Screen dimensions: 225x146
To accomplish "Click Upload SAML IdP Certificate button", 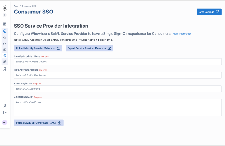I will (x=39, y=123).
